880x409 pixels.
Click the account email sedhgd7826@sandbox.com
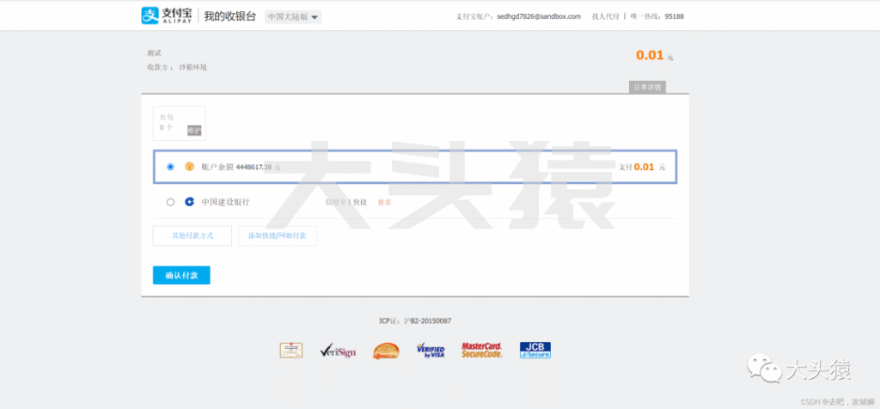click(x=539, y=17)
